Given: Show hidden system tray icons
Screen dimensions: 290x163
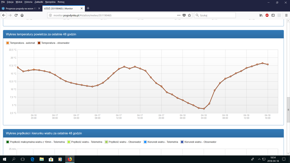Looking at the screenshot, I should (x=259, y=159).
